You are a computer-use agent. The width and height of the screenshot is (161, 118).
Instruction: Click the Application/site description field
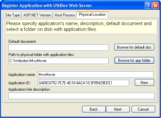(x=81, y=96)
